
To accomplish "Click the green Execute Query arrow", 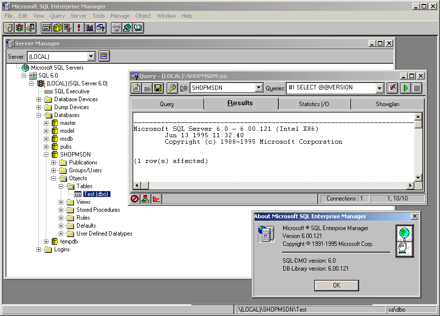I will point(406,88).
